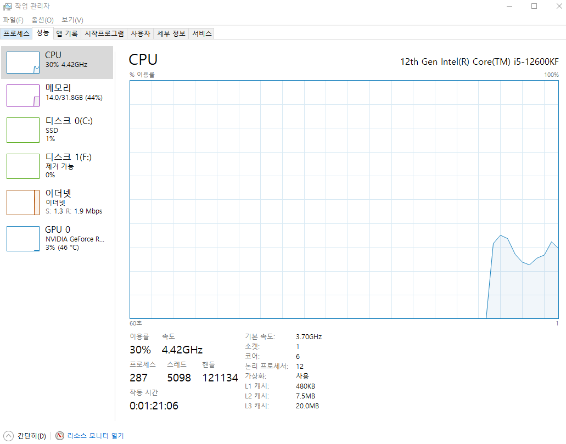This screenshot has height=444, width=566.
Task: Click the 작동 시간 value 0:01:21:06
Action: coord(154,406)
